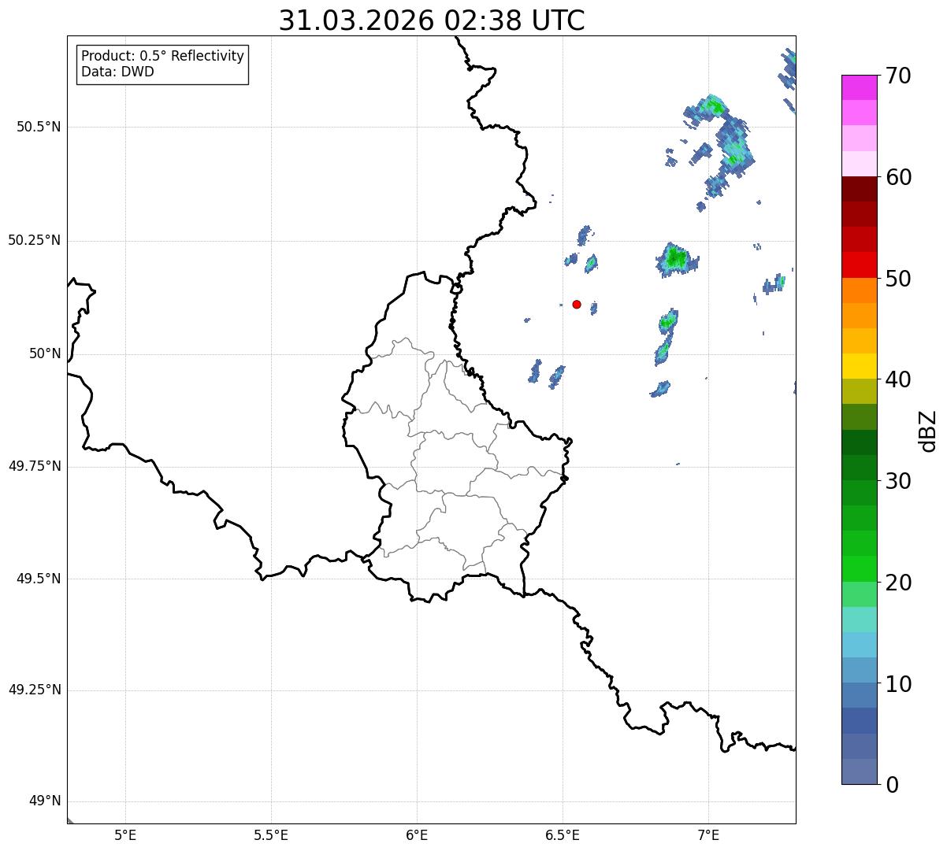Click the 49.75°N latitude label
947x851 pixels.
coord(35,466)
